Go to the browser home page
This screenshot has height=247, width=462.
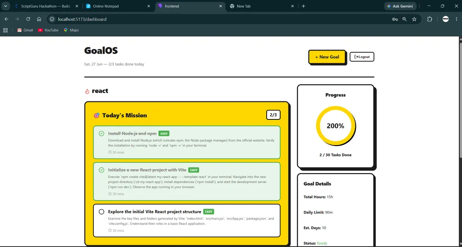click(39, 19)
